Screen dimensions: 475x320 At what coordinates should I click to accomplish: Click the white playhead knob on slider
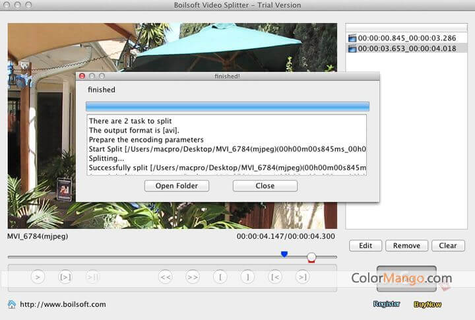coord(311,257)
